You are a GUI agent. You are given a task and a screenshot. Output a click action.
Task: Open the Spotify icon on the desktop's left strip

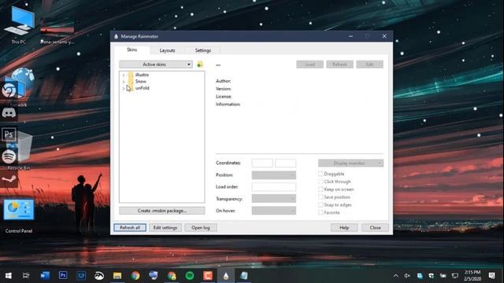(x=9, y=156)
